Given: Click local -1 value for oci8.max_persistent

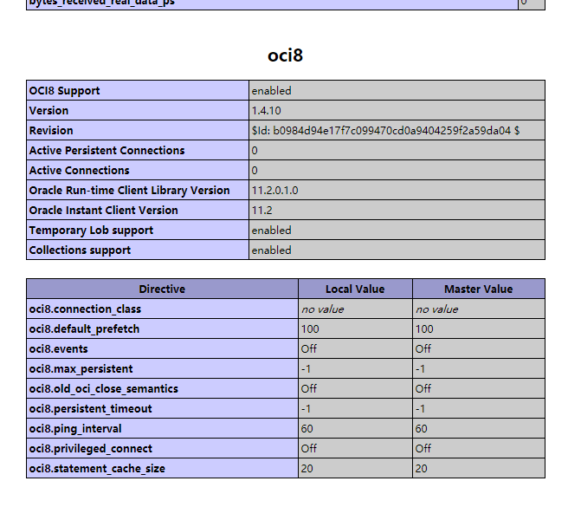Looking at the screenshot, I should click(x=307, y=369).
